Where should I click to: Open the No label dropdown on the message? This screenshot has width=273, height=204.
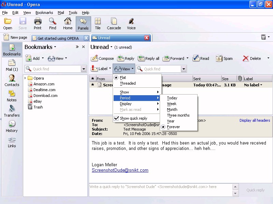coord(253,85)
